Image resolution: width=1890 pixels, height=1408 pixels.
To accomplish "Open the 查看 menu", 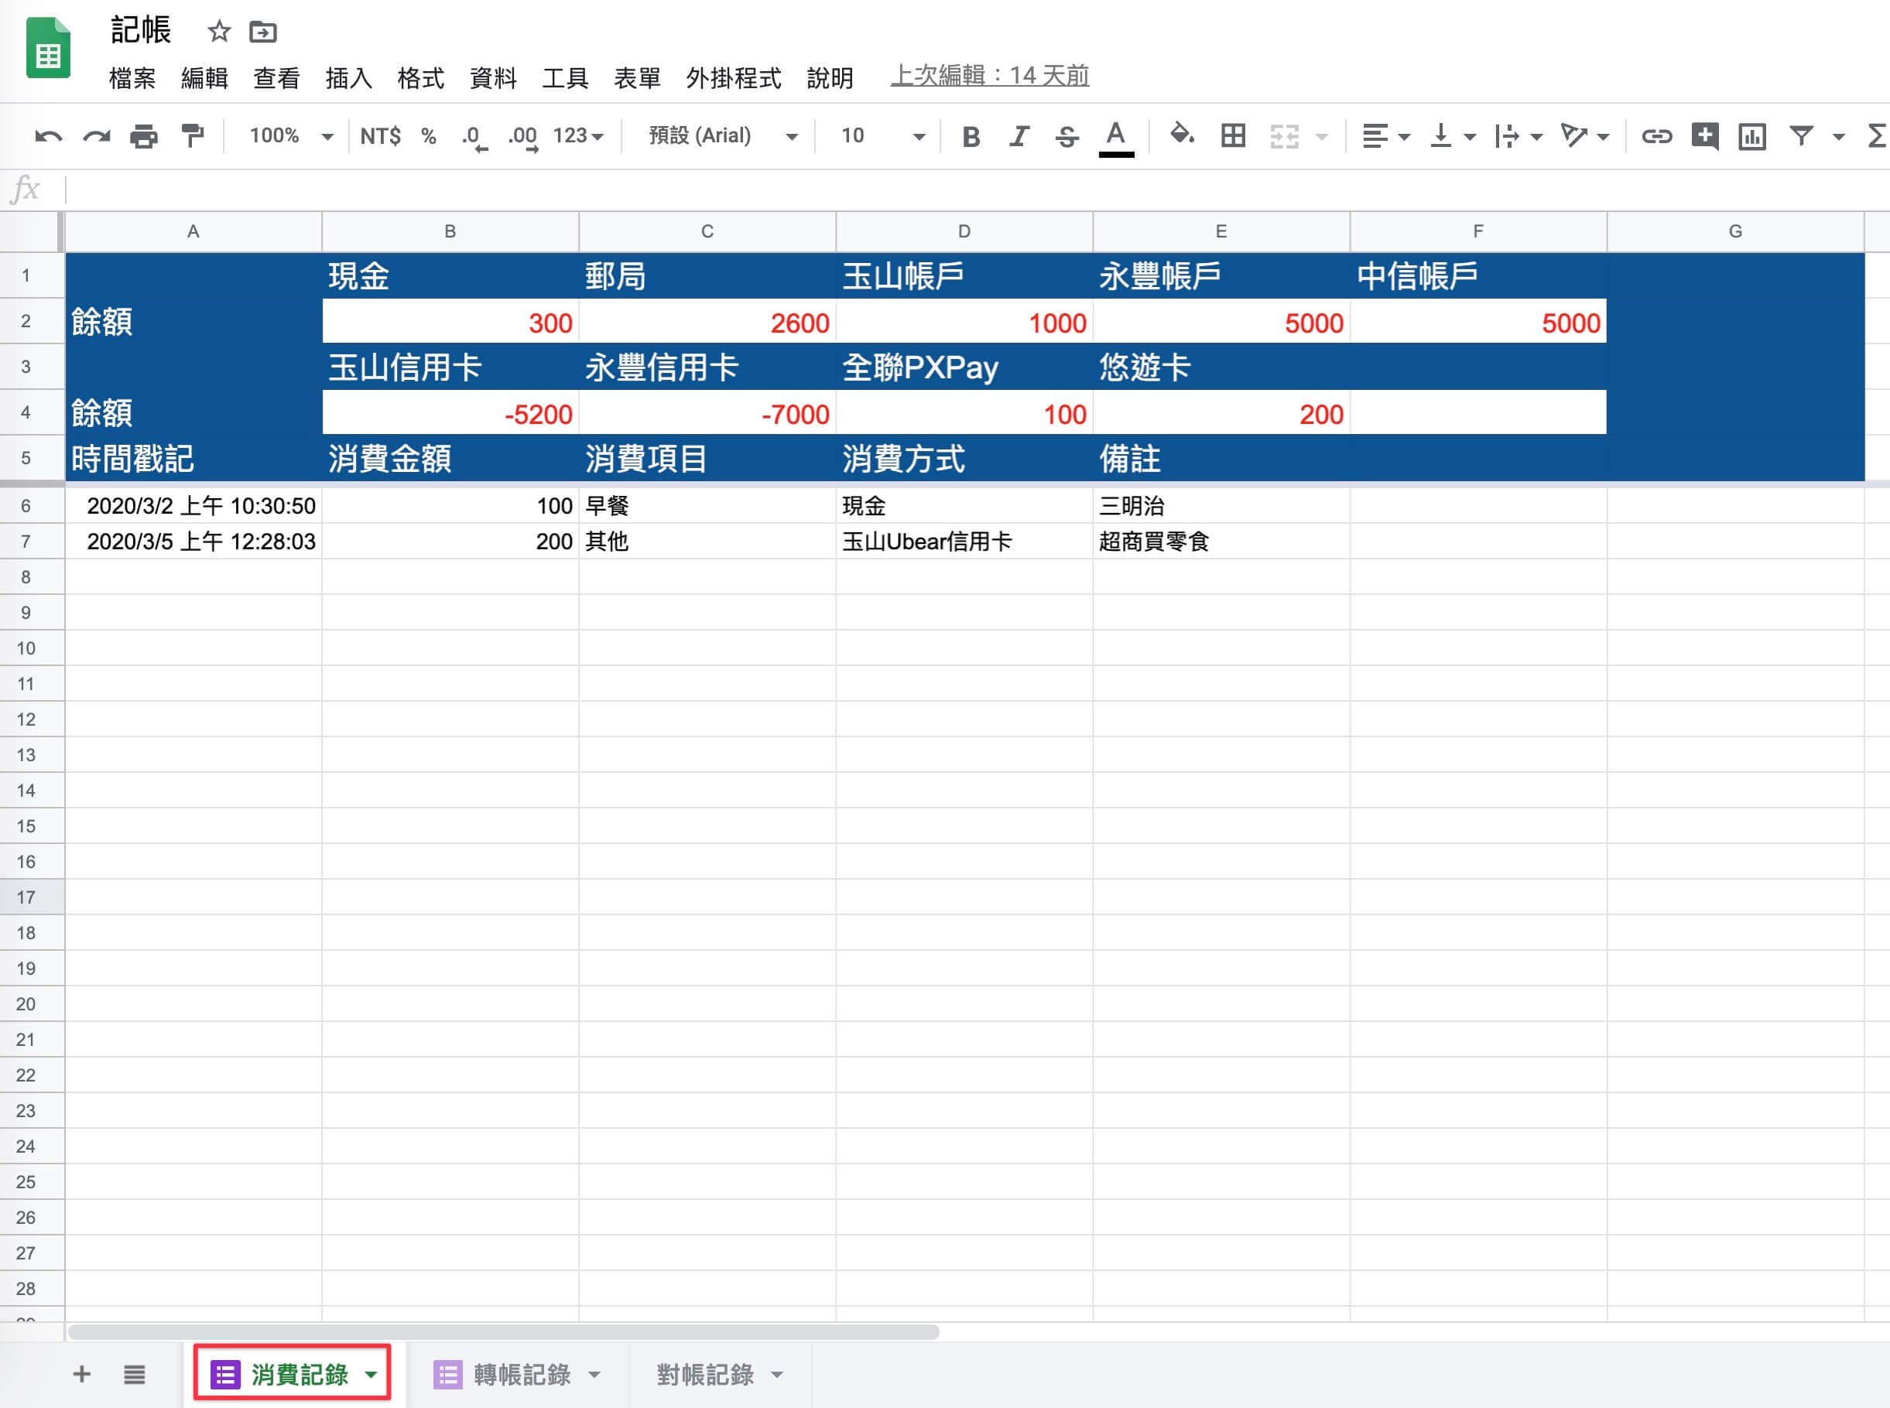I will click(276, 78).
